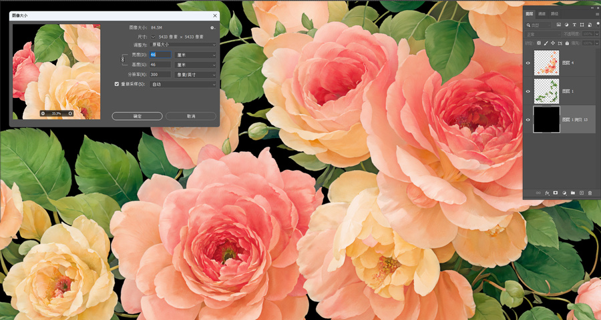The height and width of the screenshot is (320, 601).
Task: Zoom in the Image Size preview
Action: [70, 113]
